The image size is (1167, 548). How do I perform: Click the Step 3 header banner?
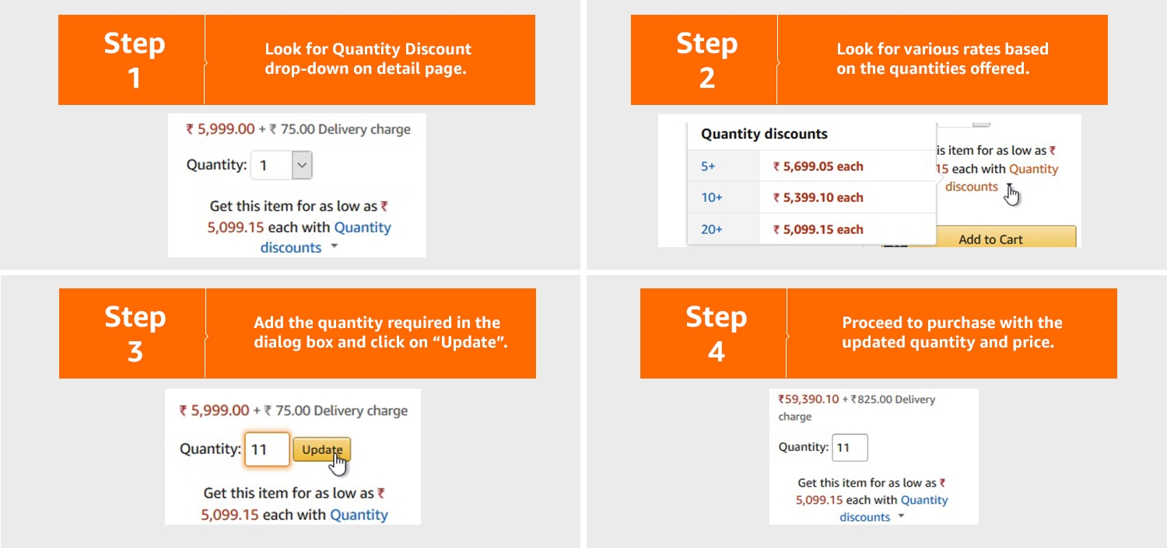pyautogui.click(x=296, y=333)
